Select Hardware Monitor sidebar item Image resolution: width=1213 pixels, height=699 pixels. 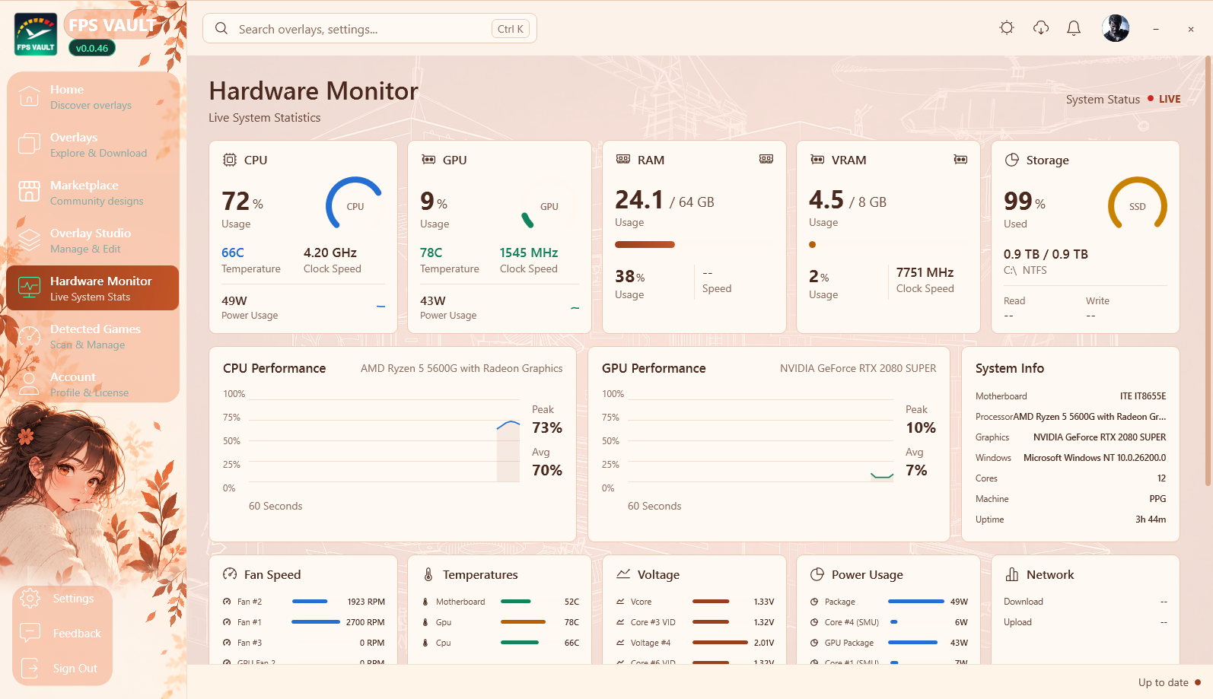[x=93, y=288]
